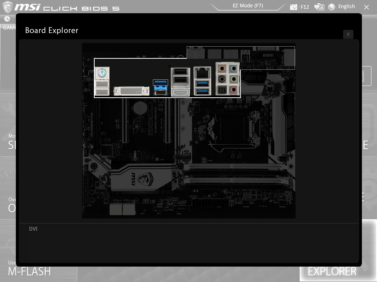
Task: Select the black rear speaker audio jack
Action: click(x=222, y=79)
